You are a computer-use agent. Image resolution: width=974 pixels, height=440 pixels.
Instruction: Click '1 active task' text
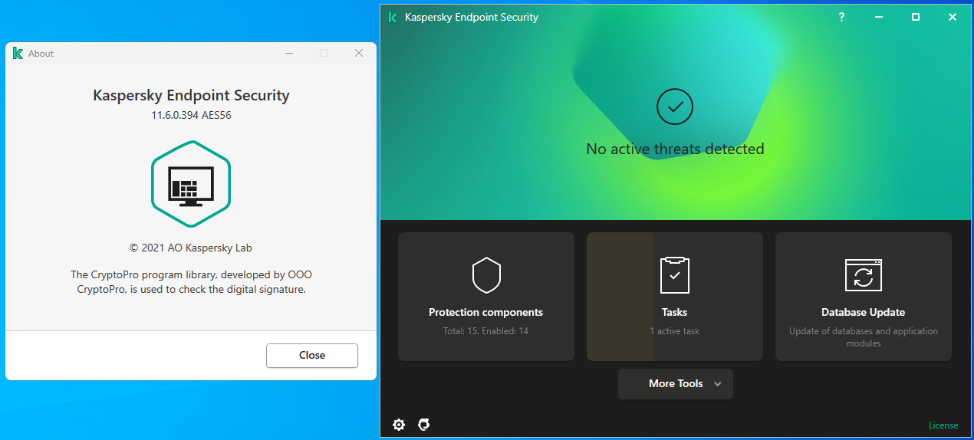[x=675, y=331]
